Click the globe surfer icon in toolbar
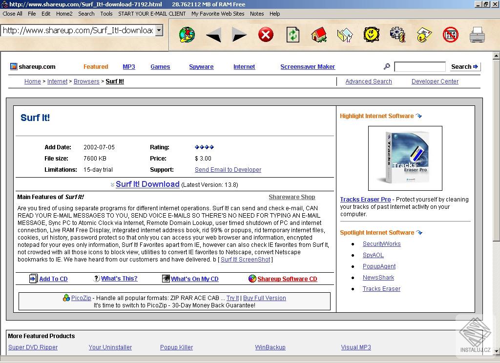This screenshot has height=363, width=500. point(187,35)
